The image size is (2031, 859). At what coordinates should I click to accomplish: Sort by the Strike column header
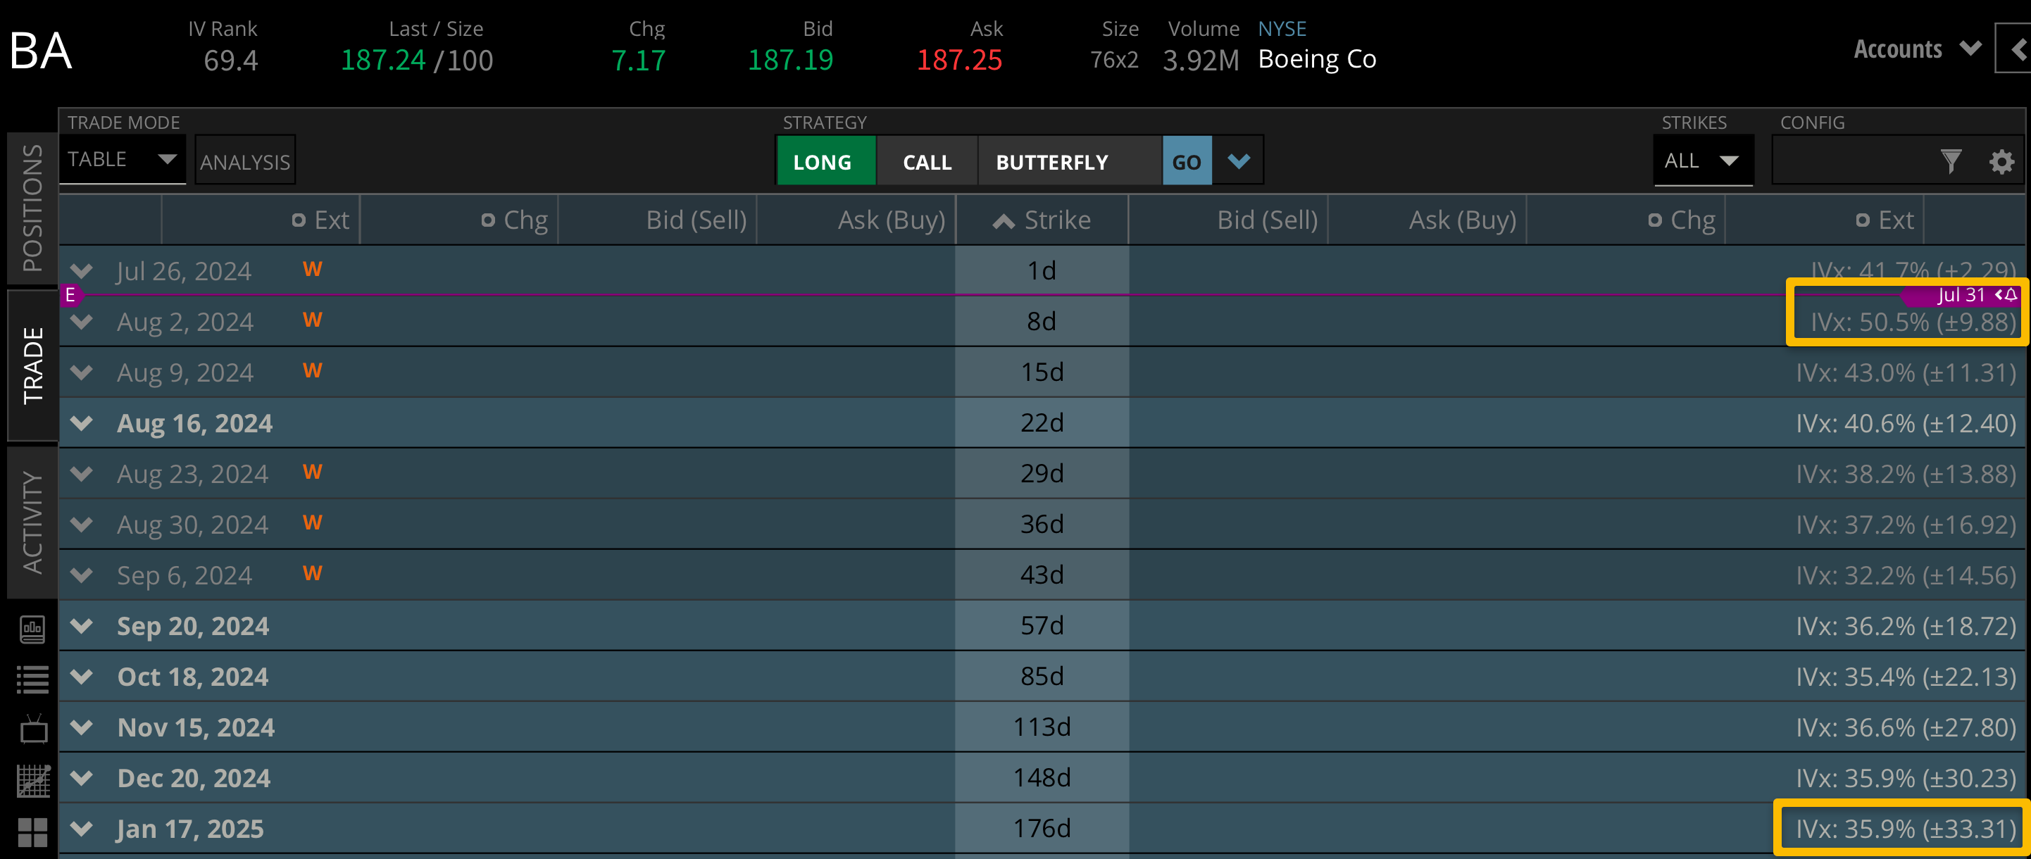tap(1042, 220)
